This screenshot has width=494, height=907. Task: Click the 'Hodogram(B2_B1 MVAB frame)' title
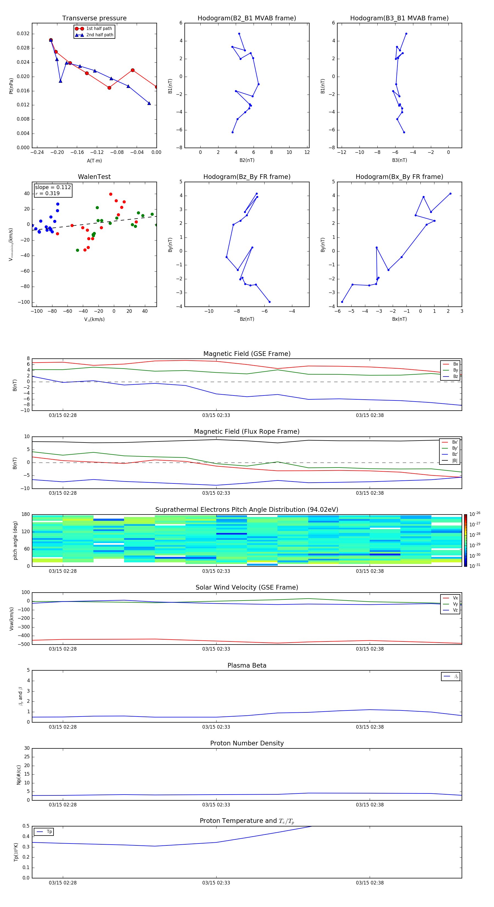pyautogui.click(x=247, y=18)
